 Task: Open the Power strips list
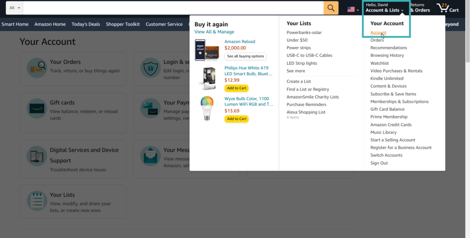click(x=298, y=48)
